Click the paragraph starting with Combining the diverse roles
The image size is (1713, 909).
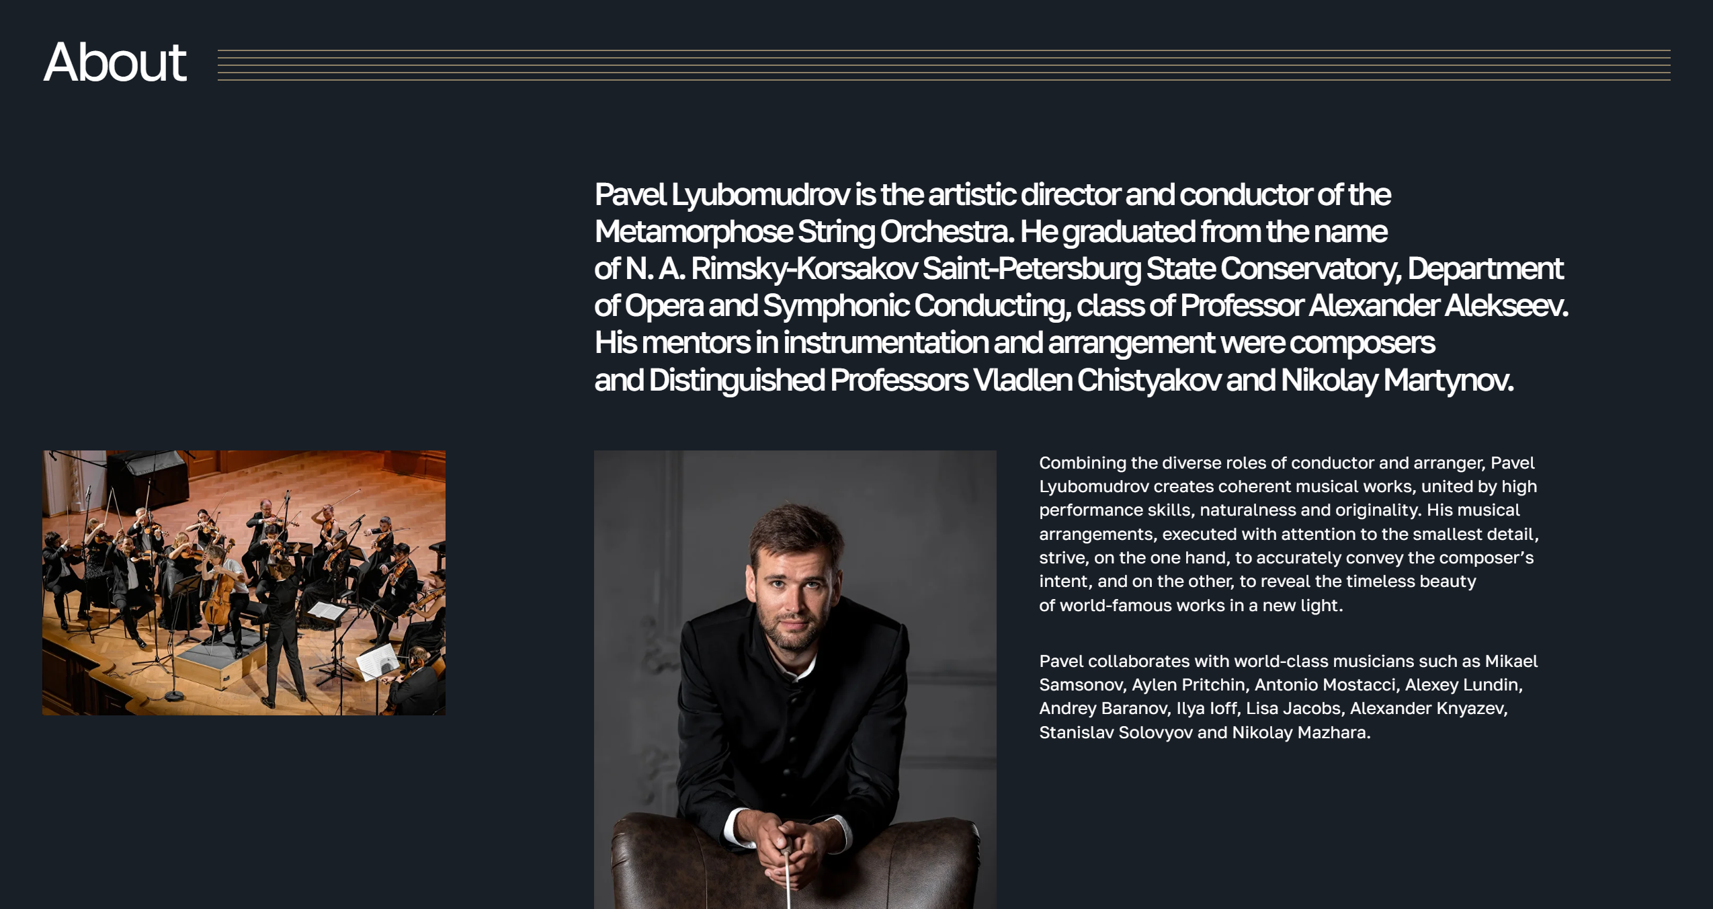[x=1288, y=534]
